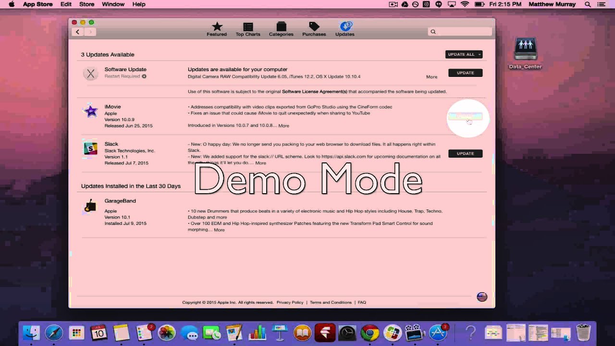615x346 pixels.
Task: Open the FAQ link
Action: tap(362, 302)
